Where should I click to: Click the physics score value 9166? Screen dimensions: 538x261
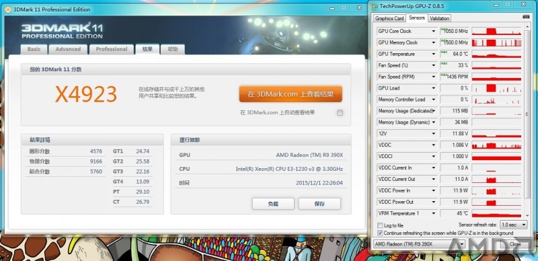tap(95, 161)
